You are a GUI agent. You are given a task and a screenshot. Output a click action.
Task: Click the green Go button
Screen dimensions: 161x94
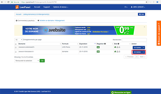42,61
